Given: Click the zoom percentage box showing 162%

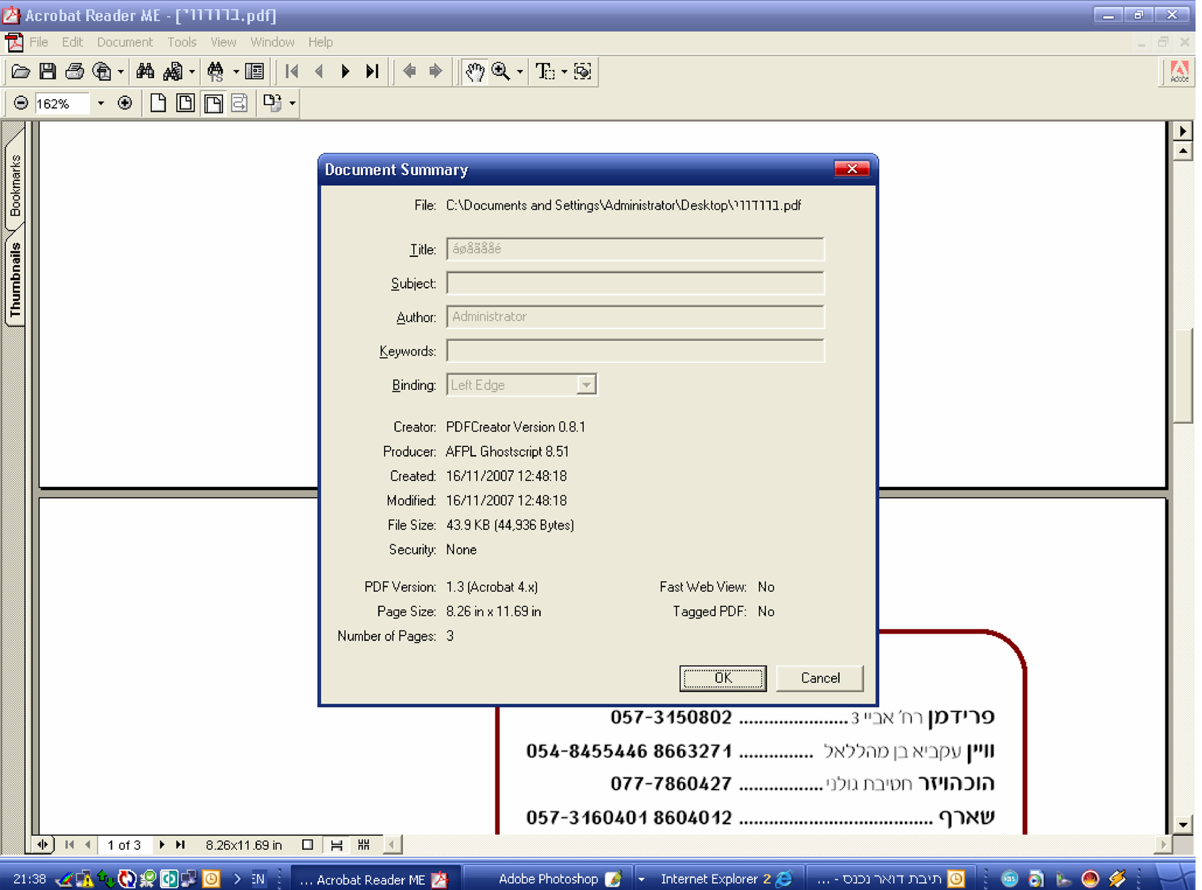Looking at the screenshot, I should click(62, 103).
